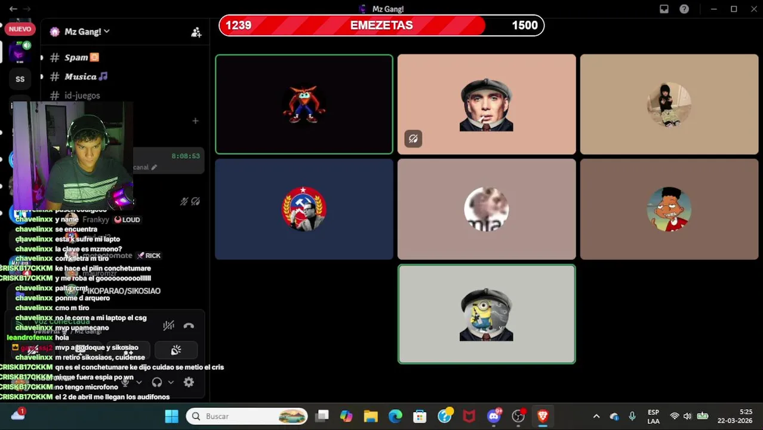Select the Peaky Blinders man participant tile

pyautogui.click(x=487, y=105)
